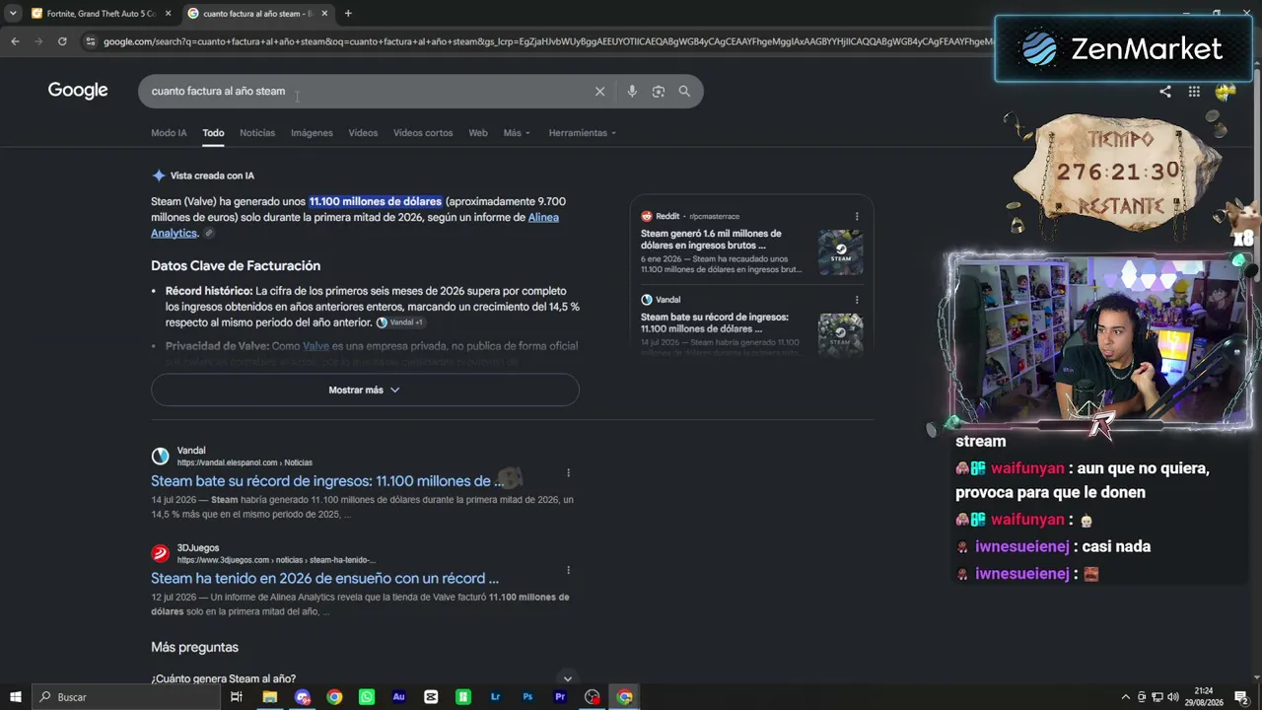This screenshot has height=710, width=1262.
Task: Focus the browser address bar URL
Action: pos(547,41)
